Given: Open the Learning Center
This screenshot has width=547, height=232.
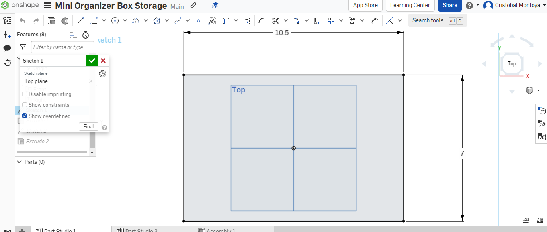Looking at the screenshot, I should click(x=410, y=5).
